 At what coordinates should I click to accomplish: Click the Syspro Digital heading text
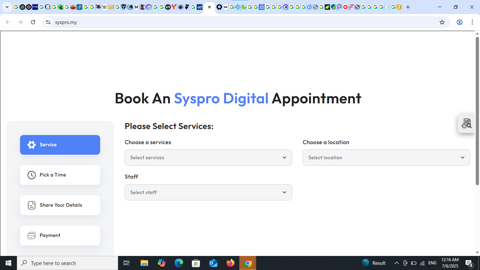tap(221, 98)
